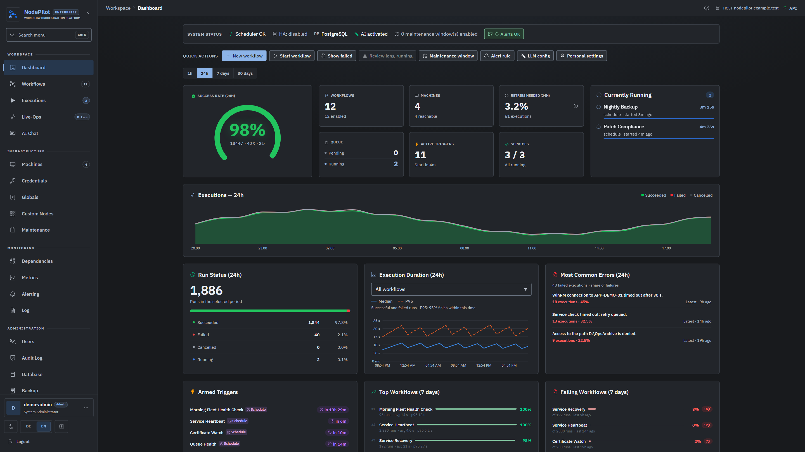The height and width of the screenshot is (452, 805).
Task: Toggle the Failed legend in Executions chart
Action: 678,195
